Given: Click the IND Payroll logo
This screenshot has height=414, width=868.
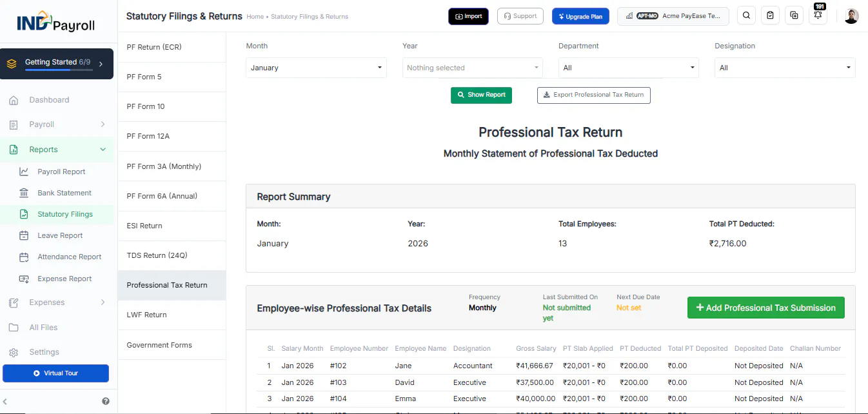Looking at the screenshot, I should [57, 22].
